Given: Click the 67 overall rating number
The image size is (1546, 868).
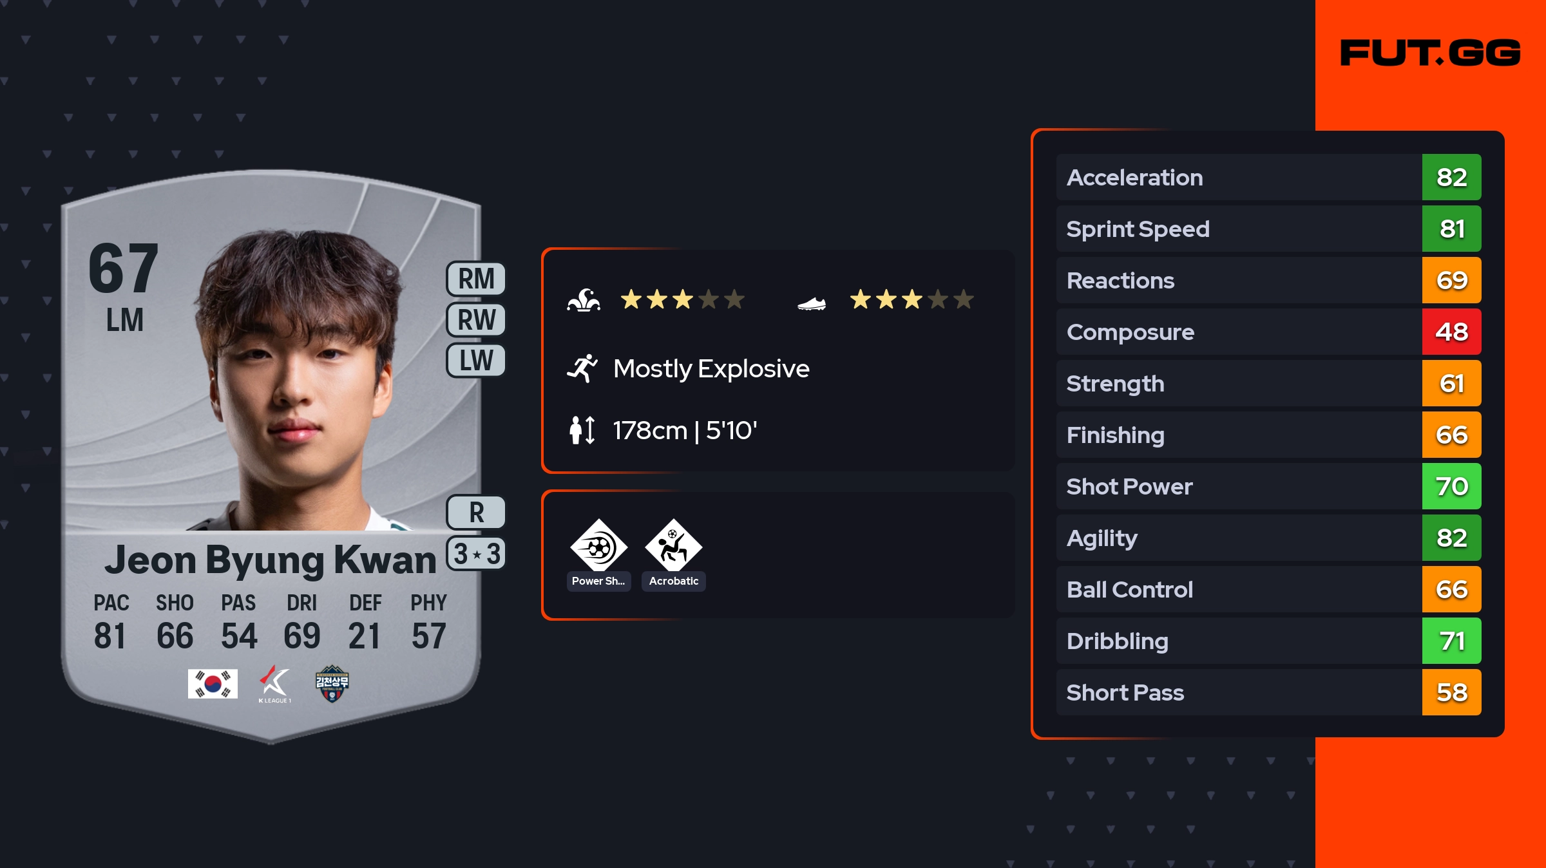Looking at the screenshot, I should pos(124,268).
